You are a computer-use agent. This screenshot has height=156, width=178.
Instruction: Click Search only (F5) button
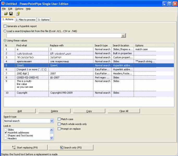click(x=71, y=147)
